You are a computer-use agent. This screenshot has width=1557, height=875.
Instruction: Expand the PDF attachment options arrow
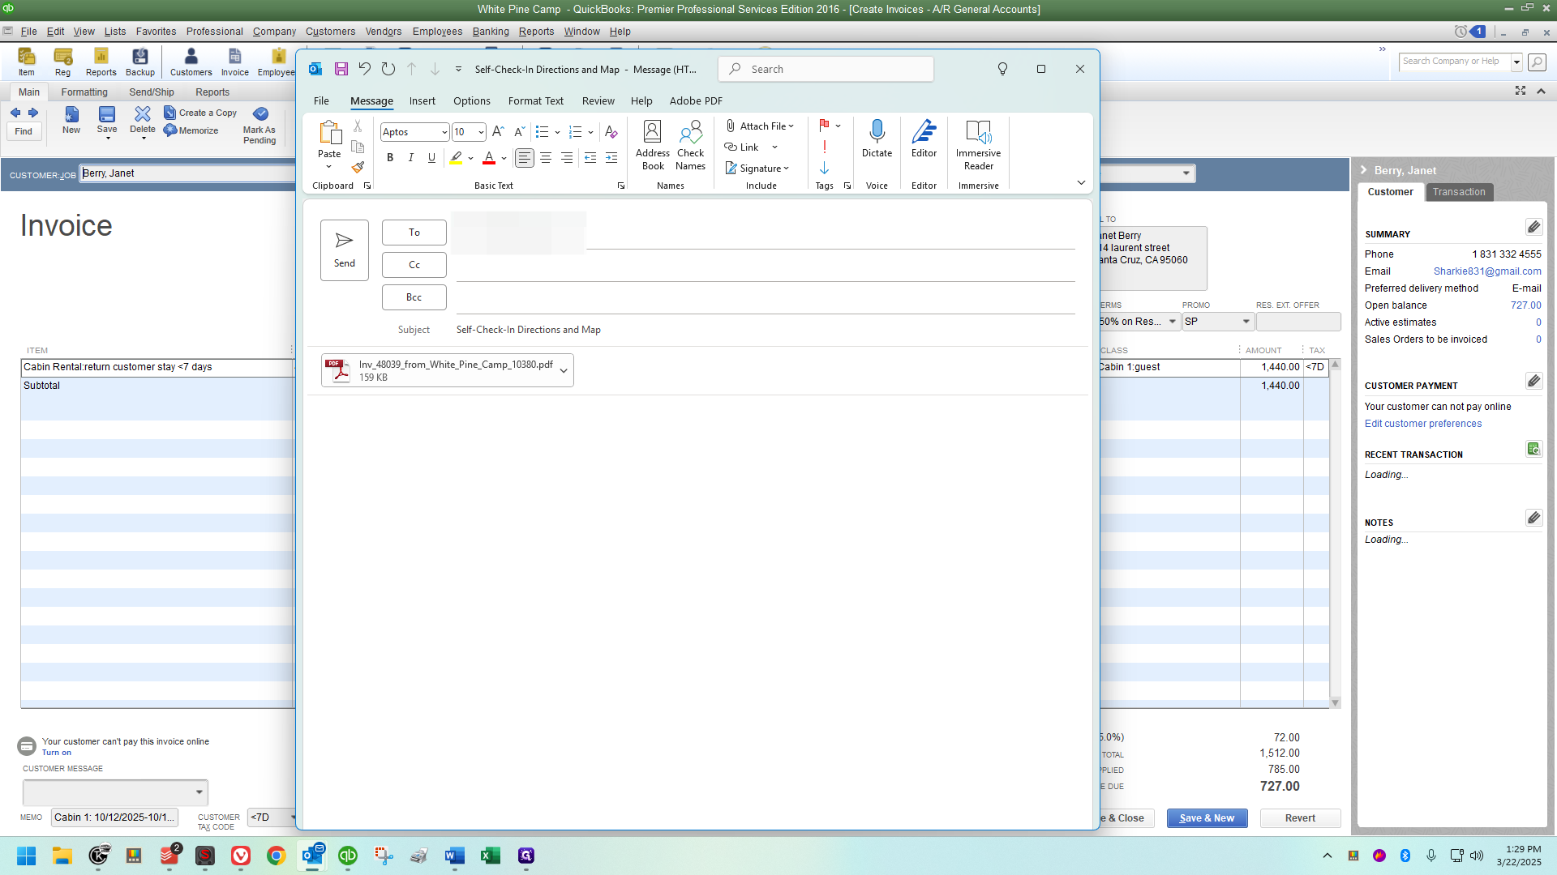pyautogui.click(x=564, y=371)
